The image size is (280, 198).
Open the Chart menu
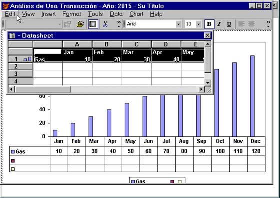136,14
